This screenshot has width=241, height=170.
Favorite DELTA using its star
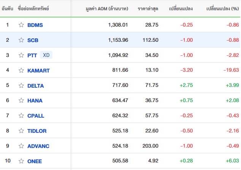(x=21, y=86)
